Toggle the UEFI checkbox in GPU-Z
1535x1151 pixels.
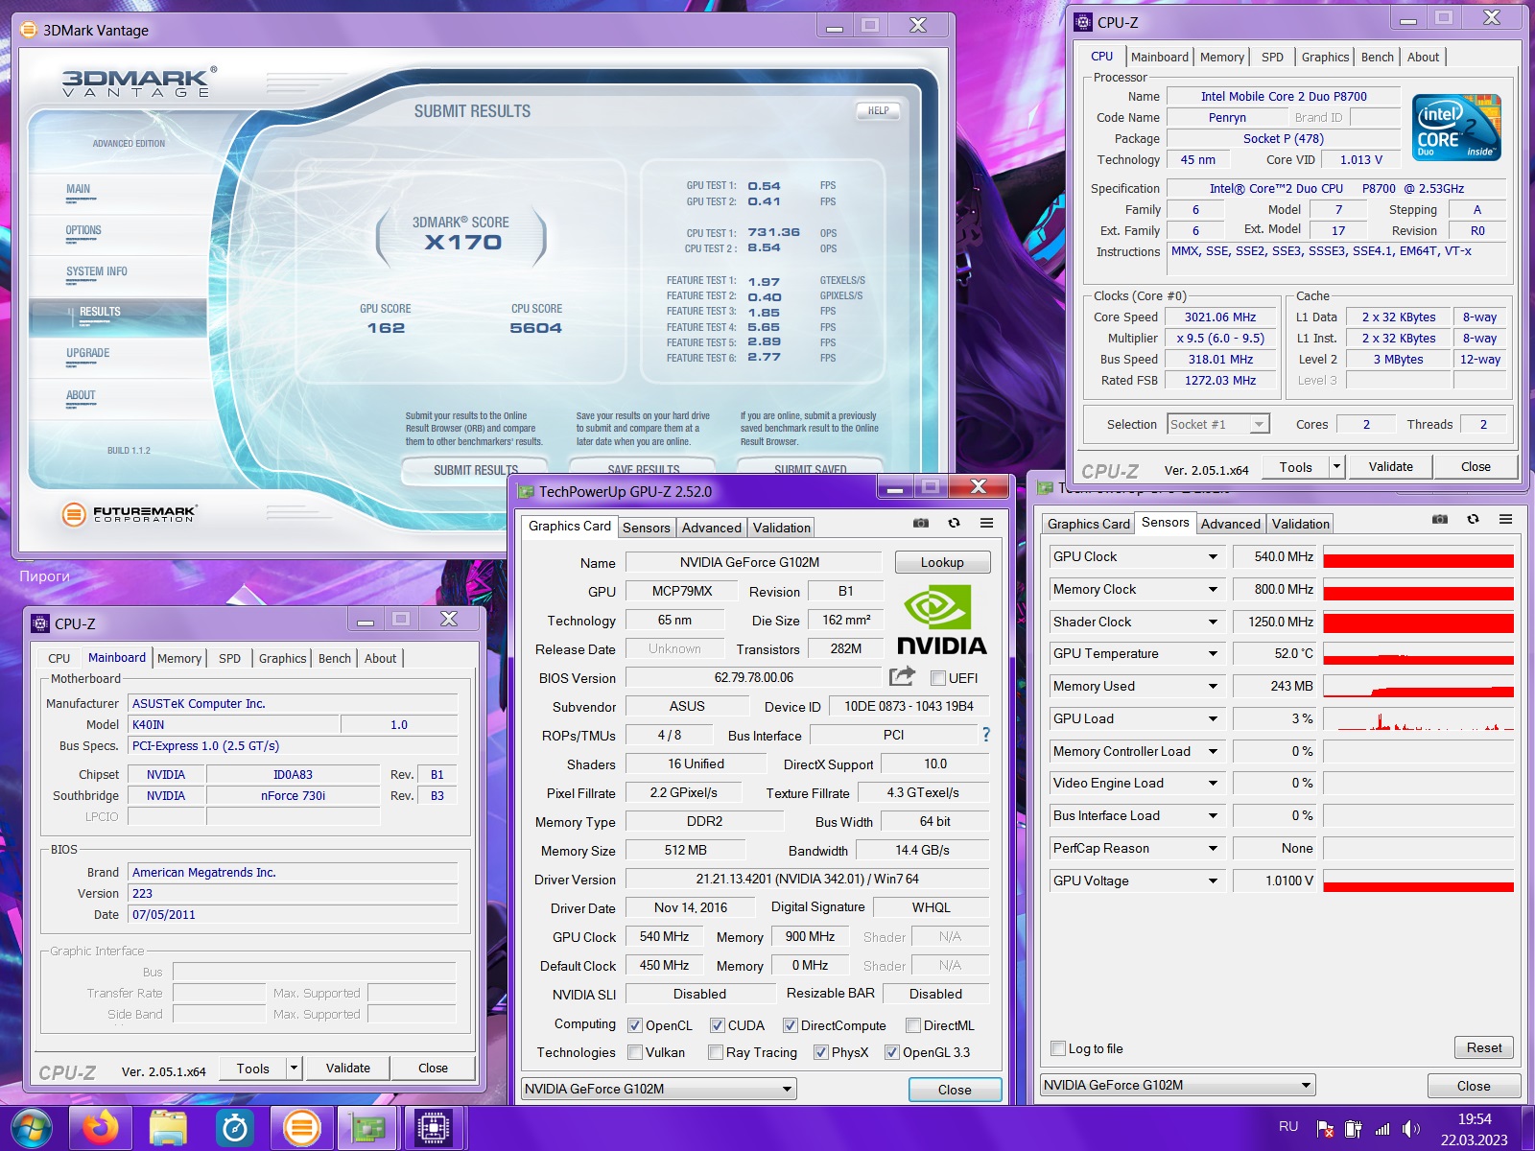click(x=938, y=678)
